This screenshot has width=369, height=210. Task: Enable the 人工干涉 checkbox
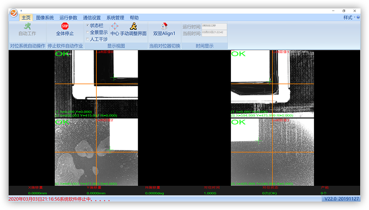coord(88,39)
